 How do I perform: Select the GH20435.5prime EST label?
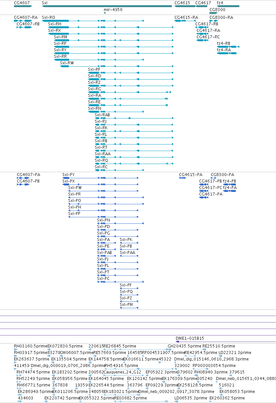185,346
